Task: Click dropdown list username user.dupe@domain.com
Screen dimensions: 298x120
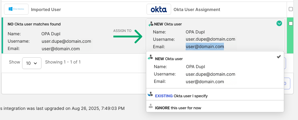Action: [x=210, y=74]
